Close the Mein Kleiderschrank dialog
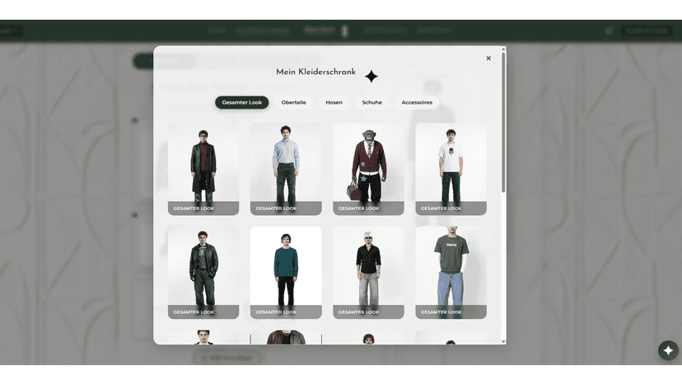Image resolution: width=682 pixels, height=384 pixels. (488, 58)
